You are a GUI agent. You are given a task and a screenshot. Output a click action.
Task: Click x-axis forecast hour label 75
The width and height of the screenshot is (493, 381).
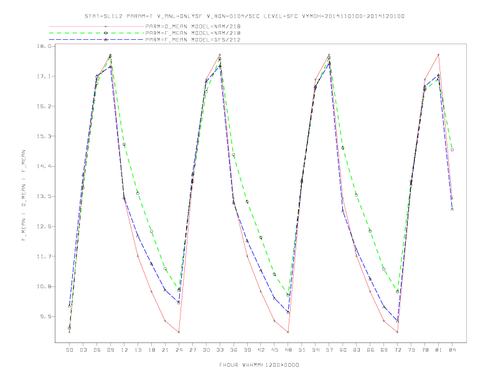(411, 350)
